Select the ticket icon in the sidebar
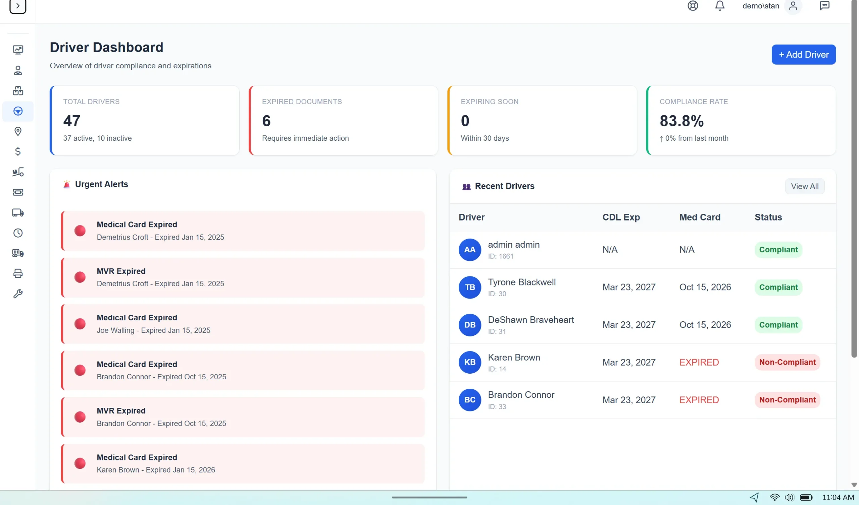This screenshot has width=859, height=505. (18, 192)
